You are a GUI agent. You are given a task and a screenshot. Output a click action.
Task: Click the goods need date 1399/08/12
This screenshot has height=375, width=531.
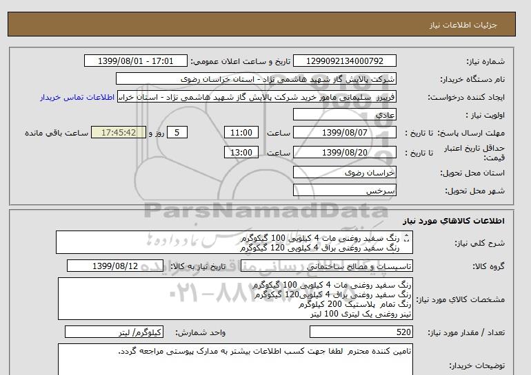115,266
